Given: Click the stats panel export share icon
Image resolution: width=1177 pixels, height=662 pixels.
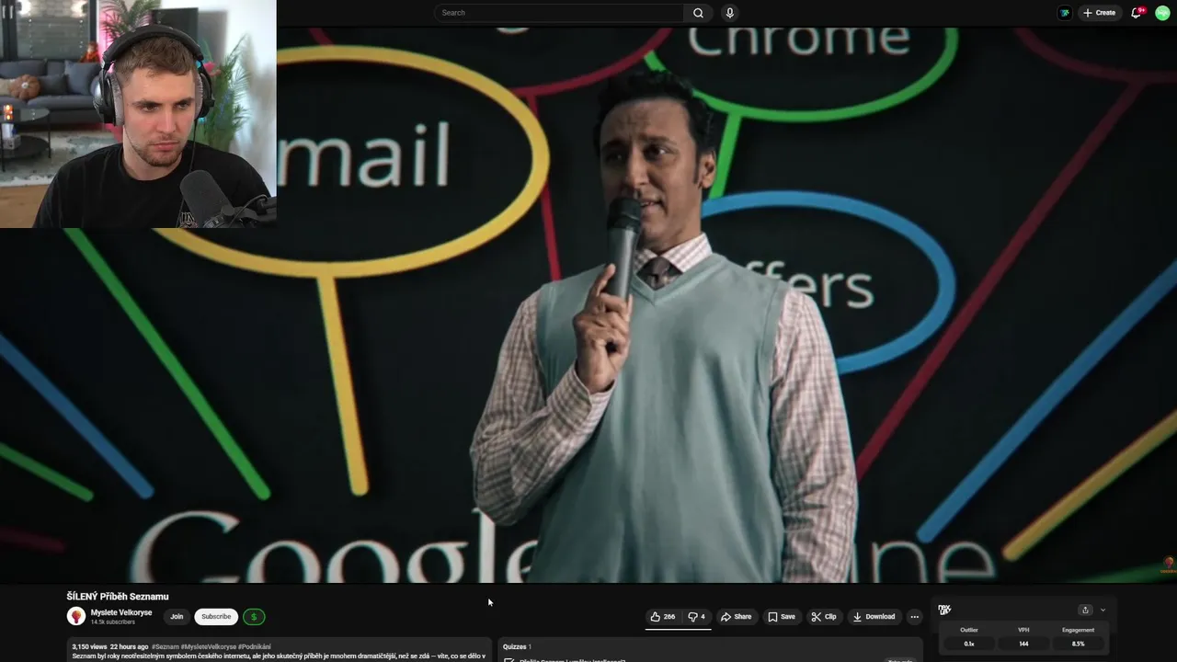Looking at the screenshot, I should [1085, 610].
